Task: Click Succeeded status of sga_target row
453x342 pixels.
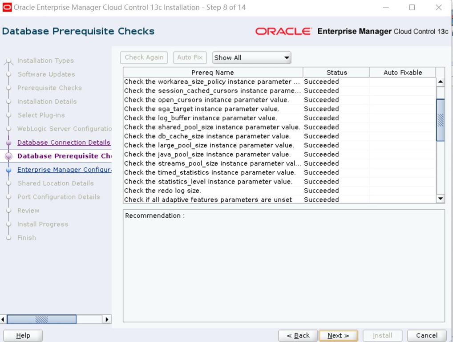Action: tap(321, 109)
